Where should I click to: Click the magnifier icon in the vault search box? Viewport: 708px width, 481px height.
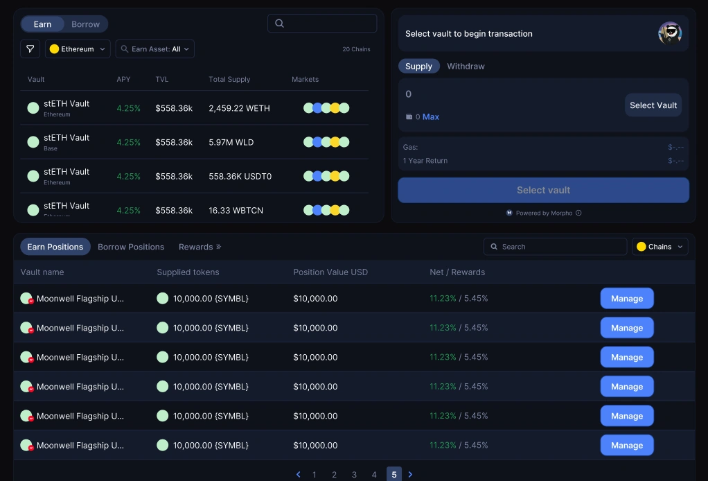pyautogui.click(x=279, y=23)
